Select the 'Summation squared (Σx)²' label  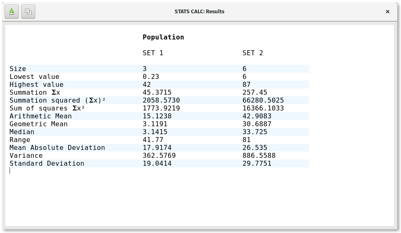click(x=57, y=101)
